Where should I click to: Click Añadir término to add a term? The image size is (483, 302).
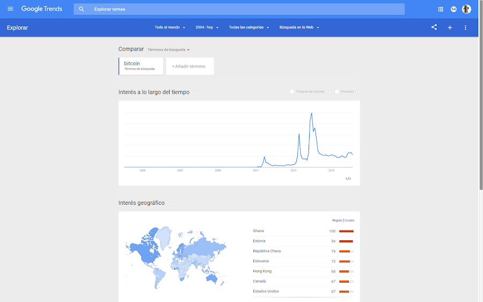tap(190, 66)
